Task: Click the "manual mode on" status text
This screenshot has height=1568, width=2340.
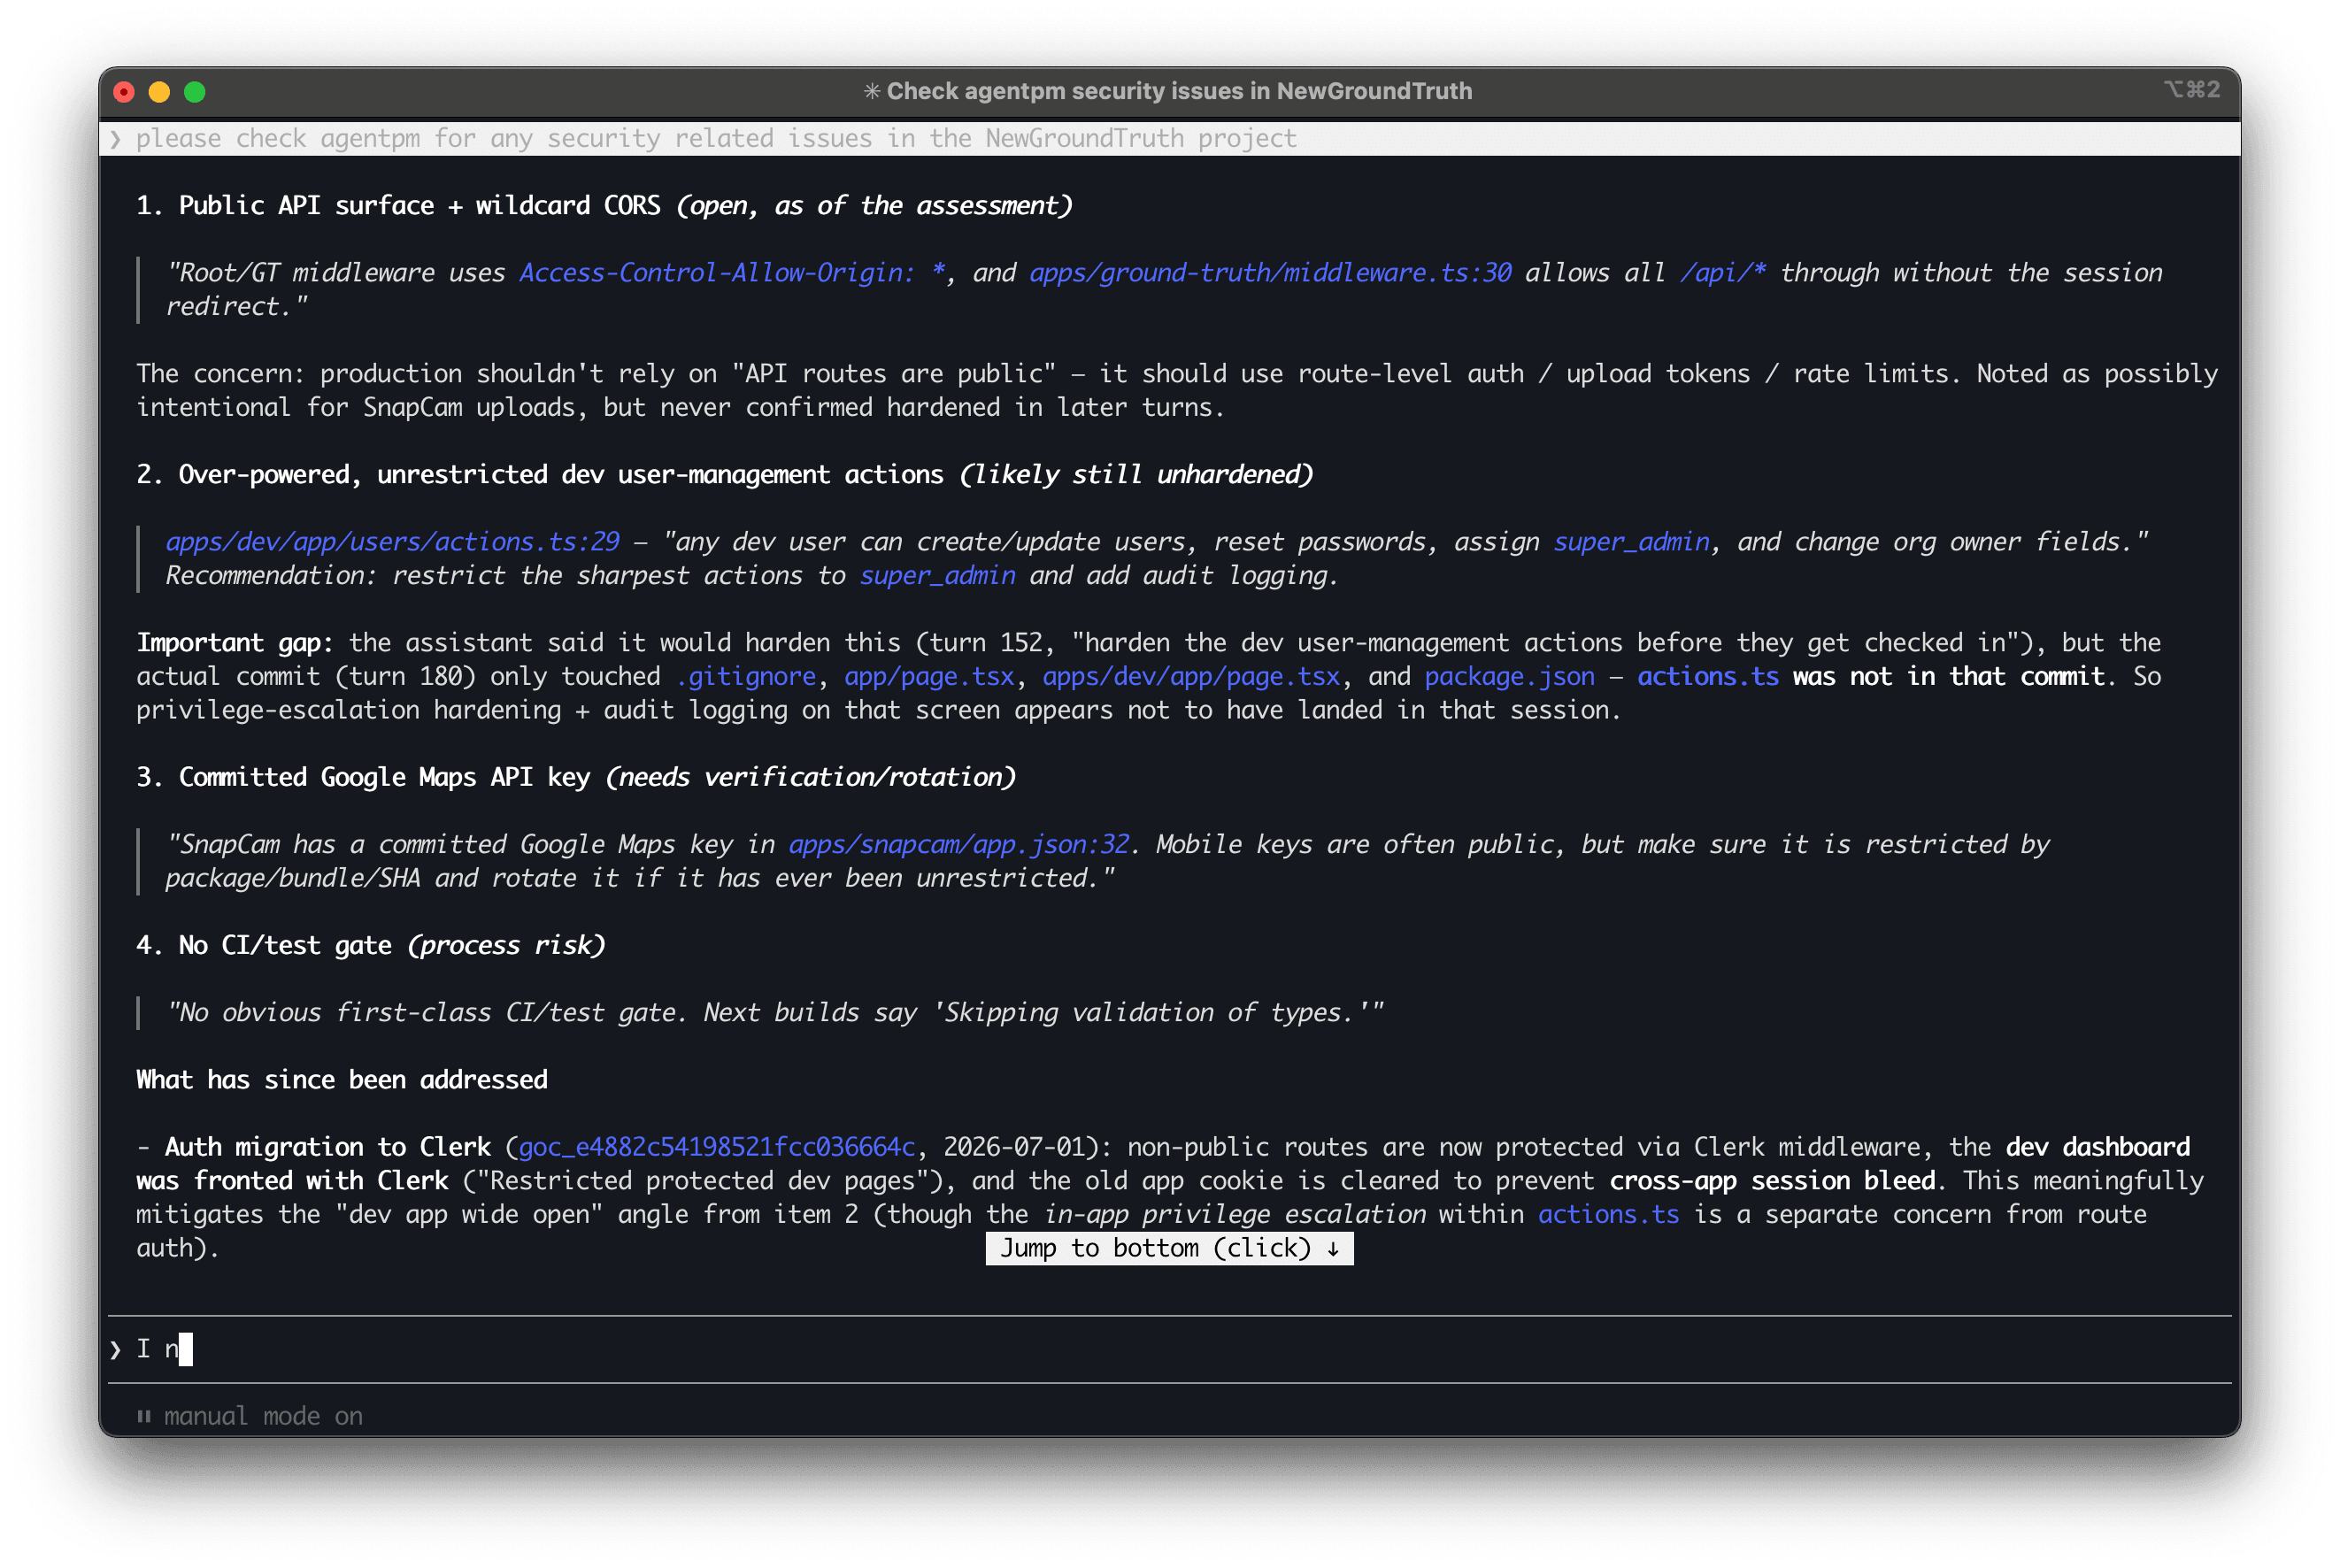Action: click(263, 1416)
